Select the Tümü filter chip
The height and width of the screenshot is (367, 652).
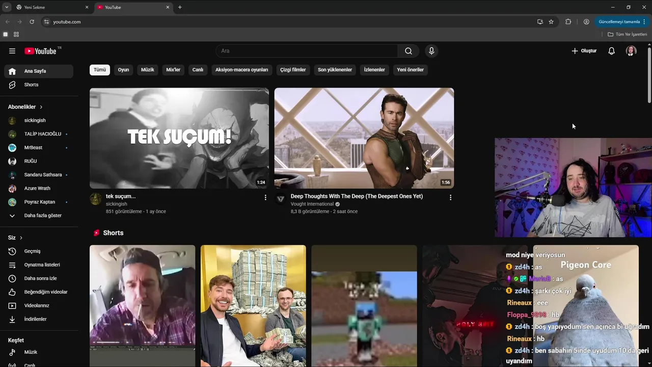(100, 70)
